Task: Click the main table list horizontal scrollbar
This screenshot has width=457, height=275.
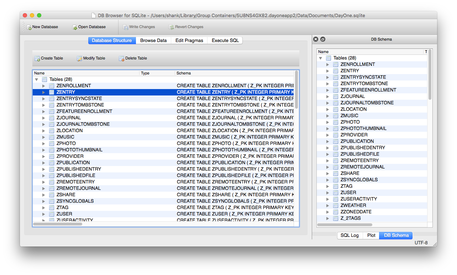Action: pos(58,224)
